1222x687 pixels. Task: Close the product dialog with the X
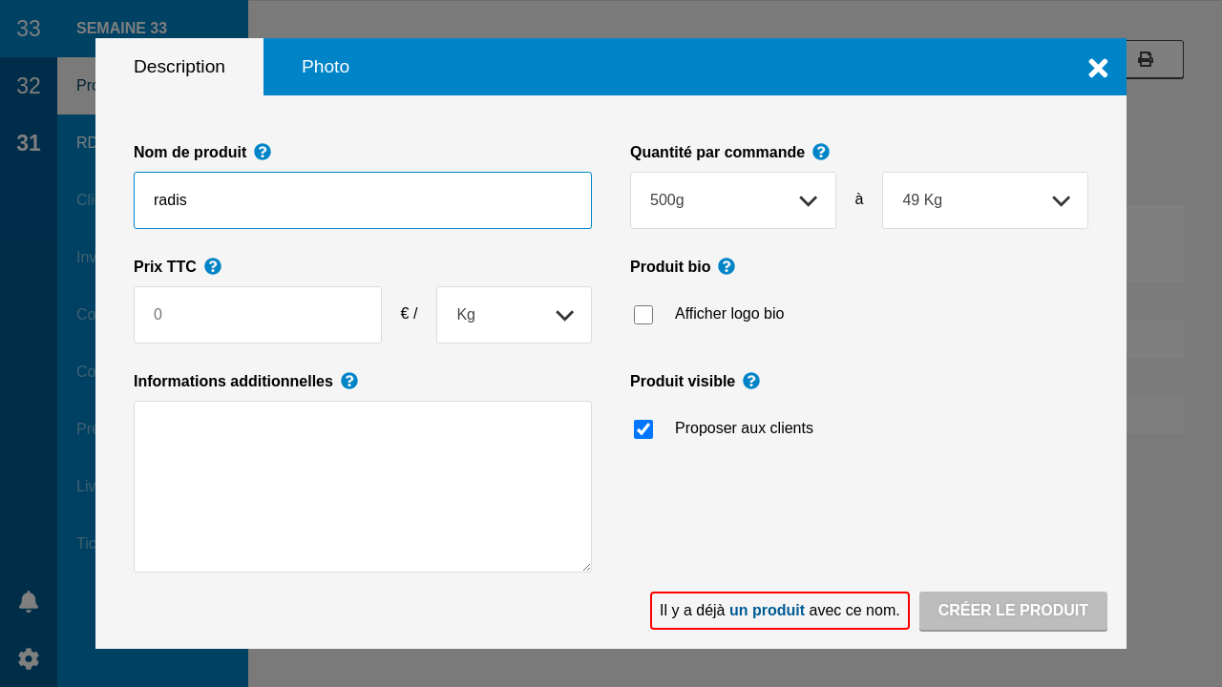coord(1098,69)
